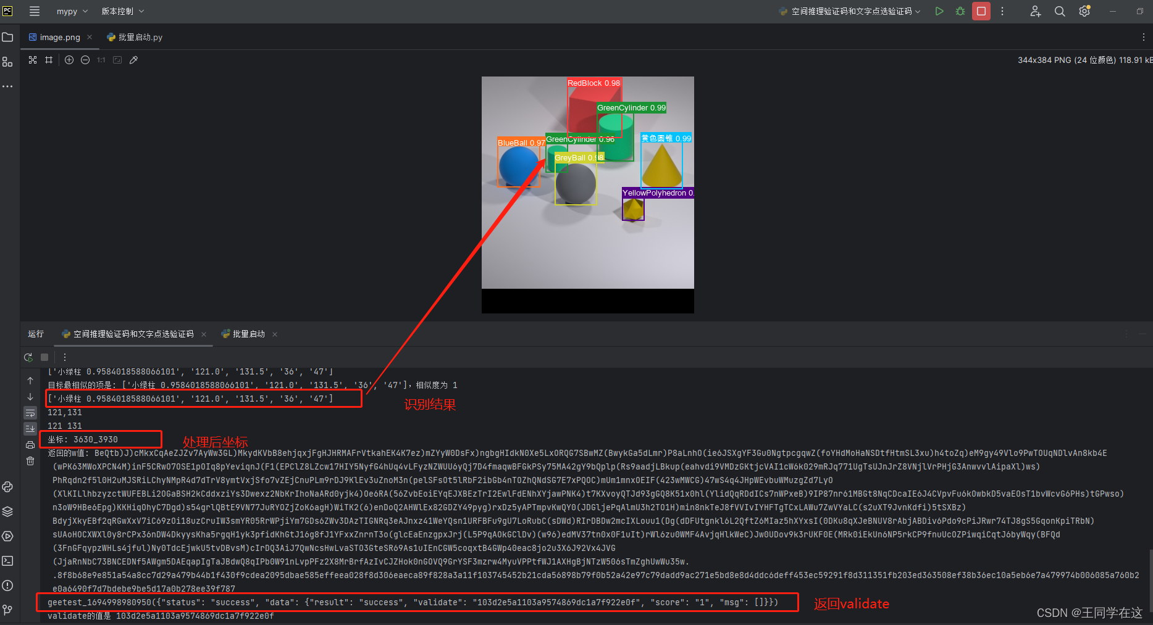This screenshot has width=1153, height=625.
Task: Open more run actions in the top toolbar
Action: (x=1002, y=11)
